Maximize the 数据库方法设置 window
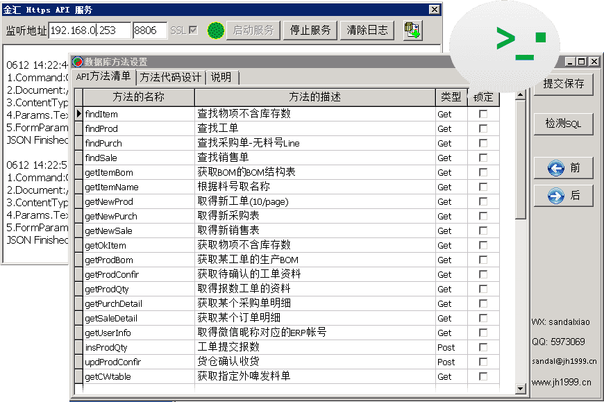The image size is (604, 402). pos(582,62)
